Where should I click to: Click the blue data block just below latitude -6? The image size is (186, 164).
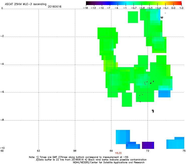[x=164, y=94]
